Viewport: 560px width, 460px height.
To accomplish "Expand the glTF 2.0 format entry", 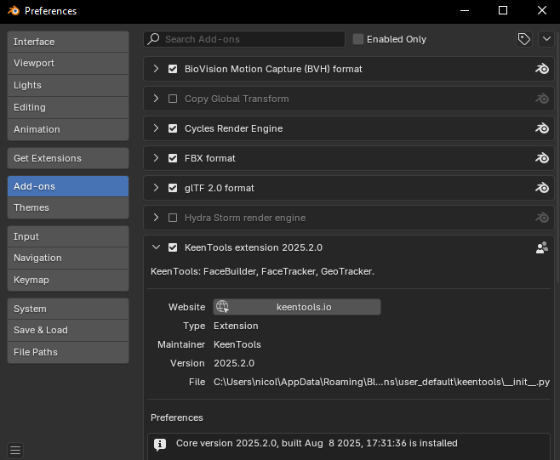I will [x=156, y=188].
